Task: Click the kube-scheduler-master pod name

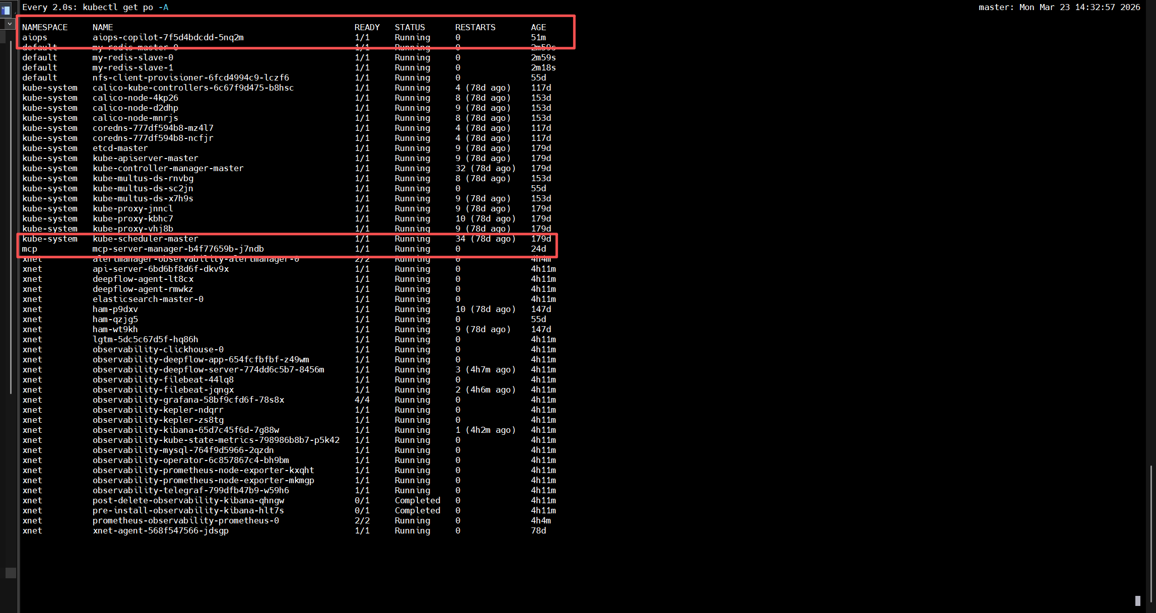Action: click(x=145, y=239)
